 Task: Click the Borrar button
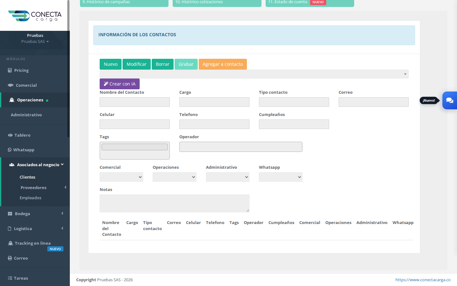[162, 64]
